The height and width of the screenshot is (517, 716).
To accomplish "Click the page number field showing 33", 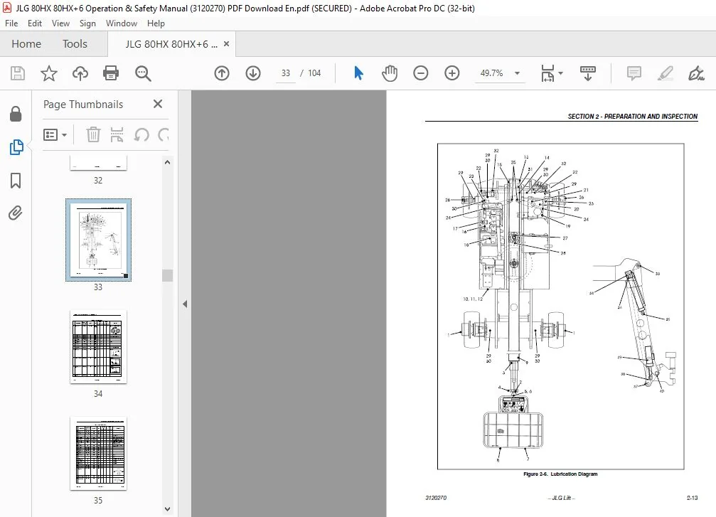I will [x=286, y=73].
